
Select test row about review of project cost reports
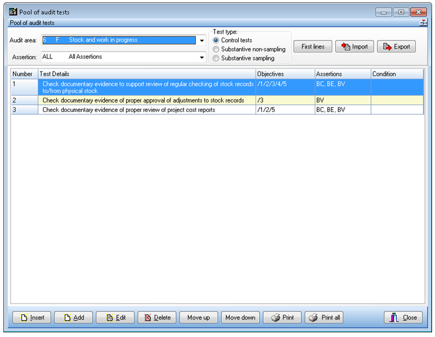pyautogui.click(x=217, y=110)
